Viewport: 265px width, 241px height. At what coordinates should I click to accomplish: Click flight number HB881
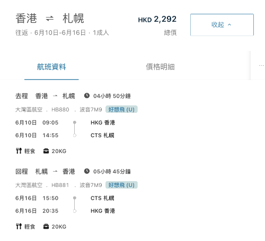pos(60,185)
